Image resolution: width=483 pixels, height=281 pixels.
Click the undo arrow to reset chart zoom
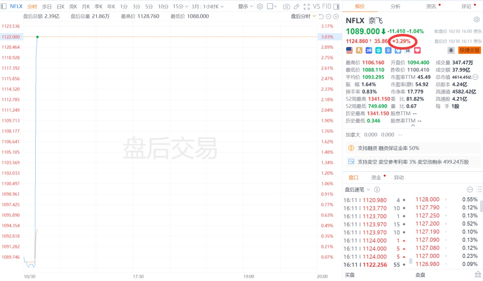321,16
